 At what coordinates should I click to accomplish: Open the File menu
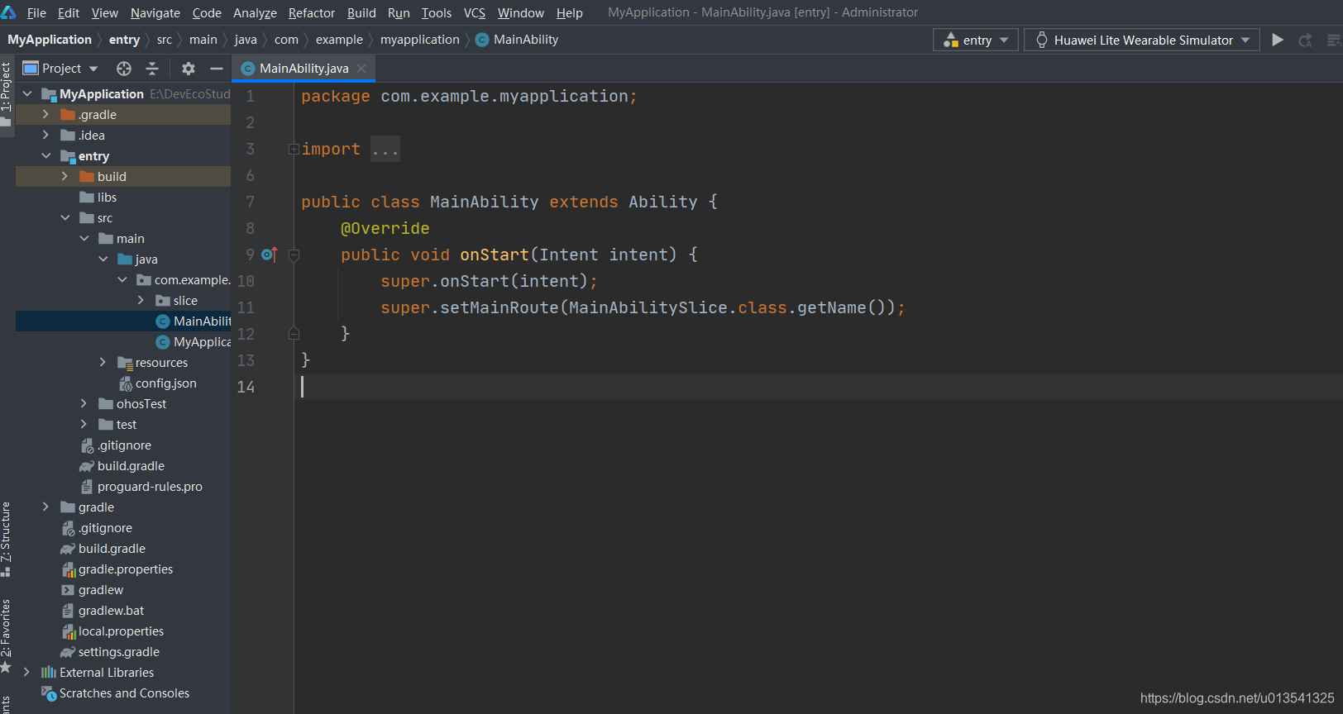point(36,12)
